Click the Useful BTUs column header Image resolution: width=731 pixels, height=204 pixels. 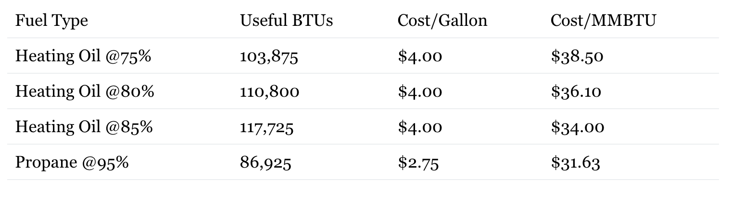point(286,21)
